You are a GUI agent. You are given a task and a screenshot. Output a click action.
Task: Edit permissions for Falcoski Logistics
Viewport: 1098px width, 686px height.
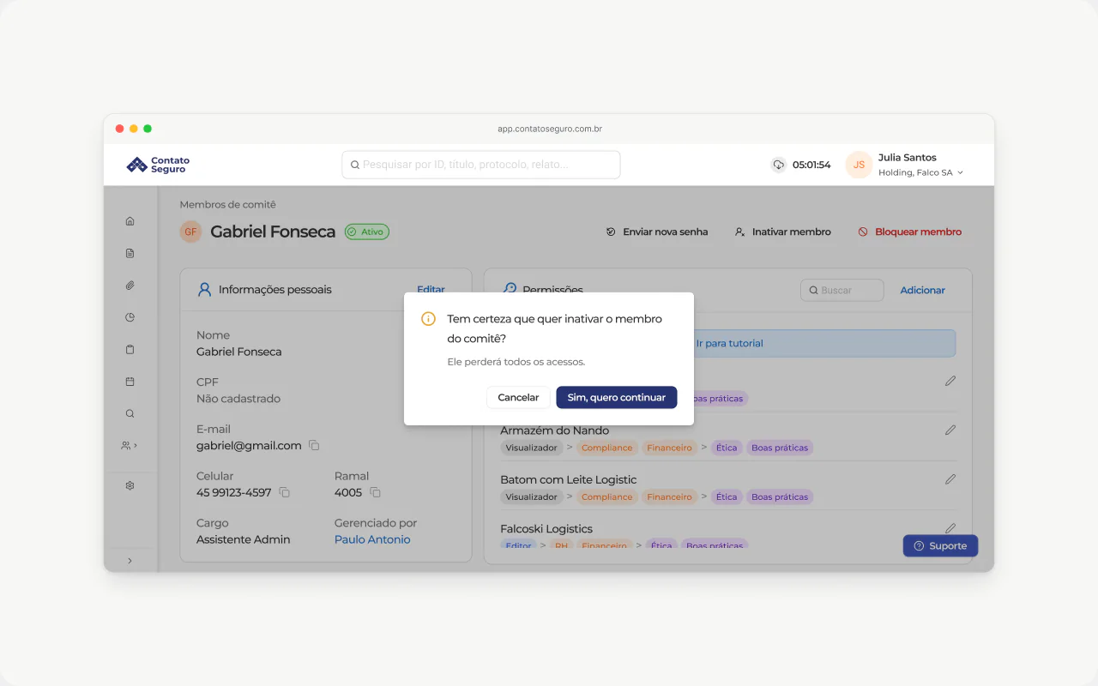pos(950,528)
